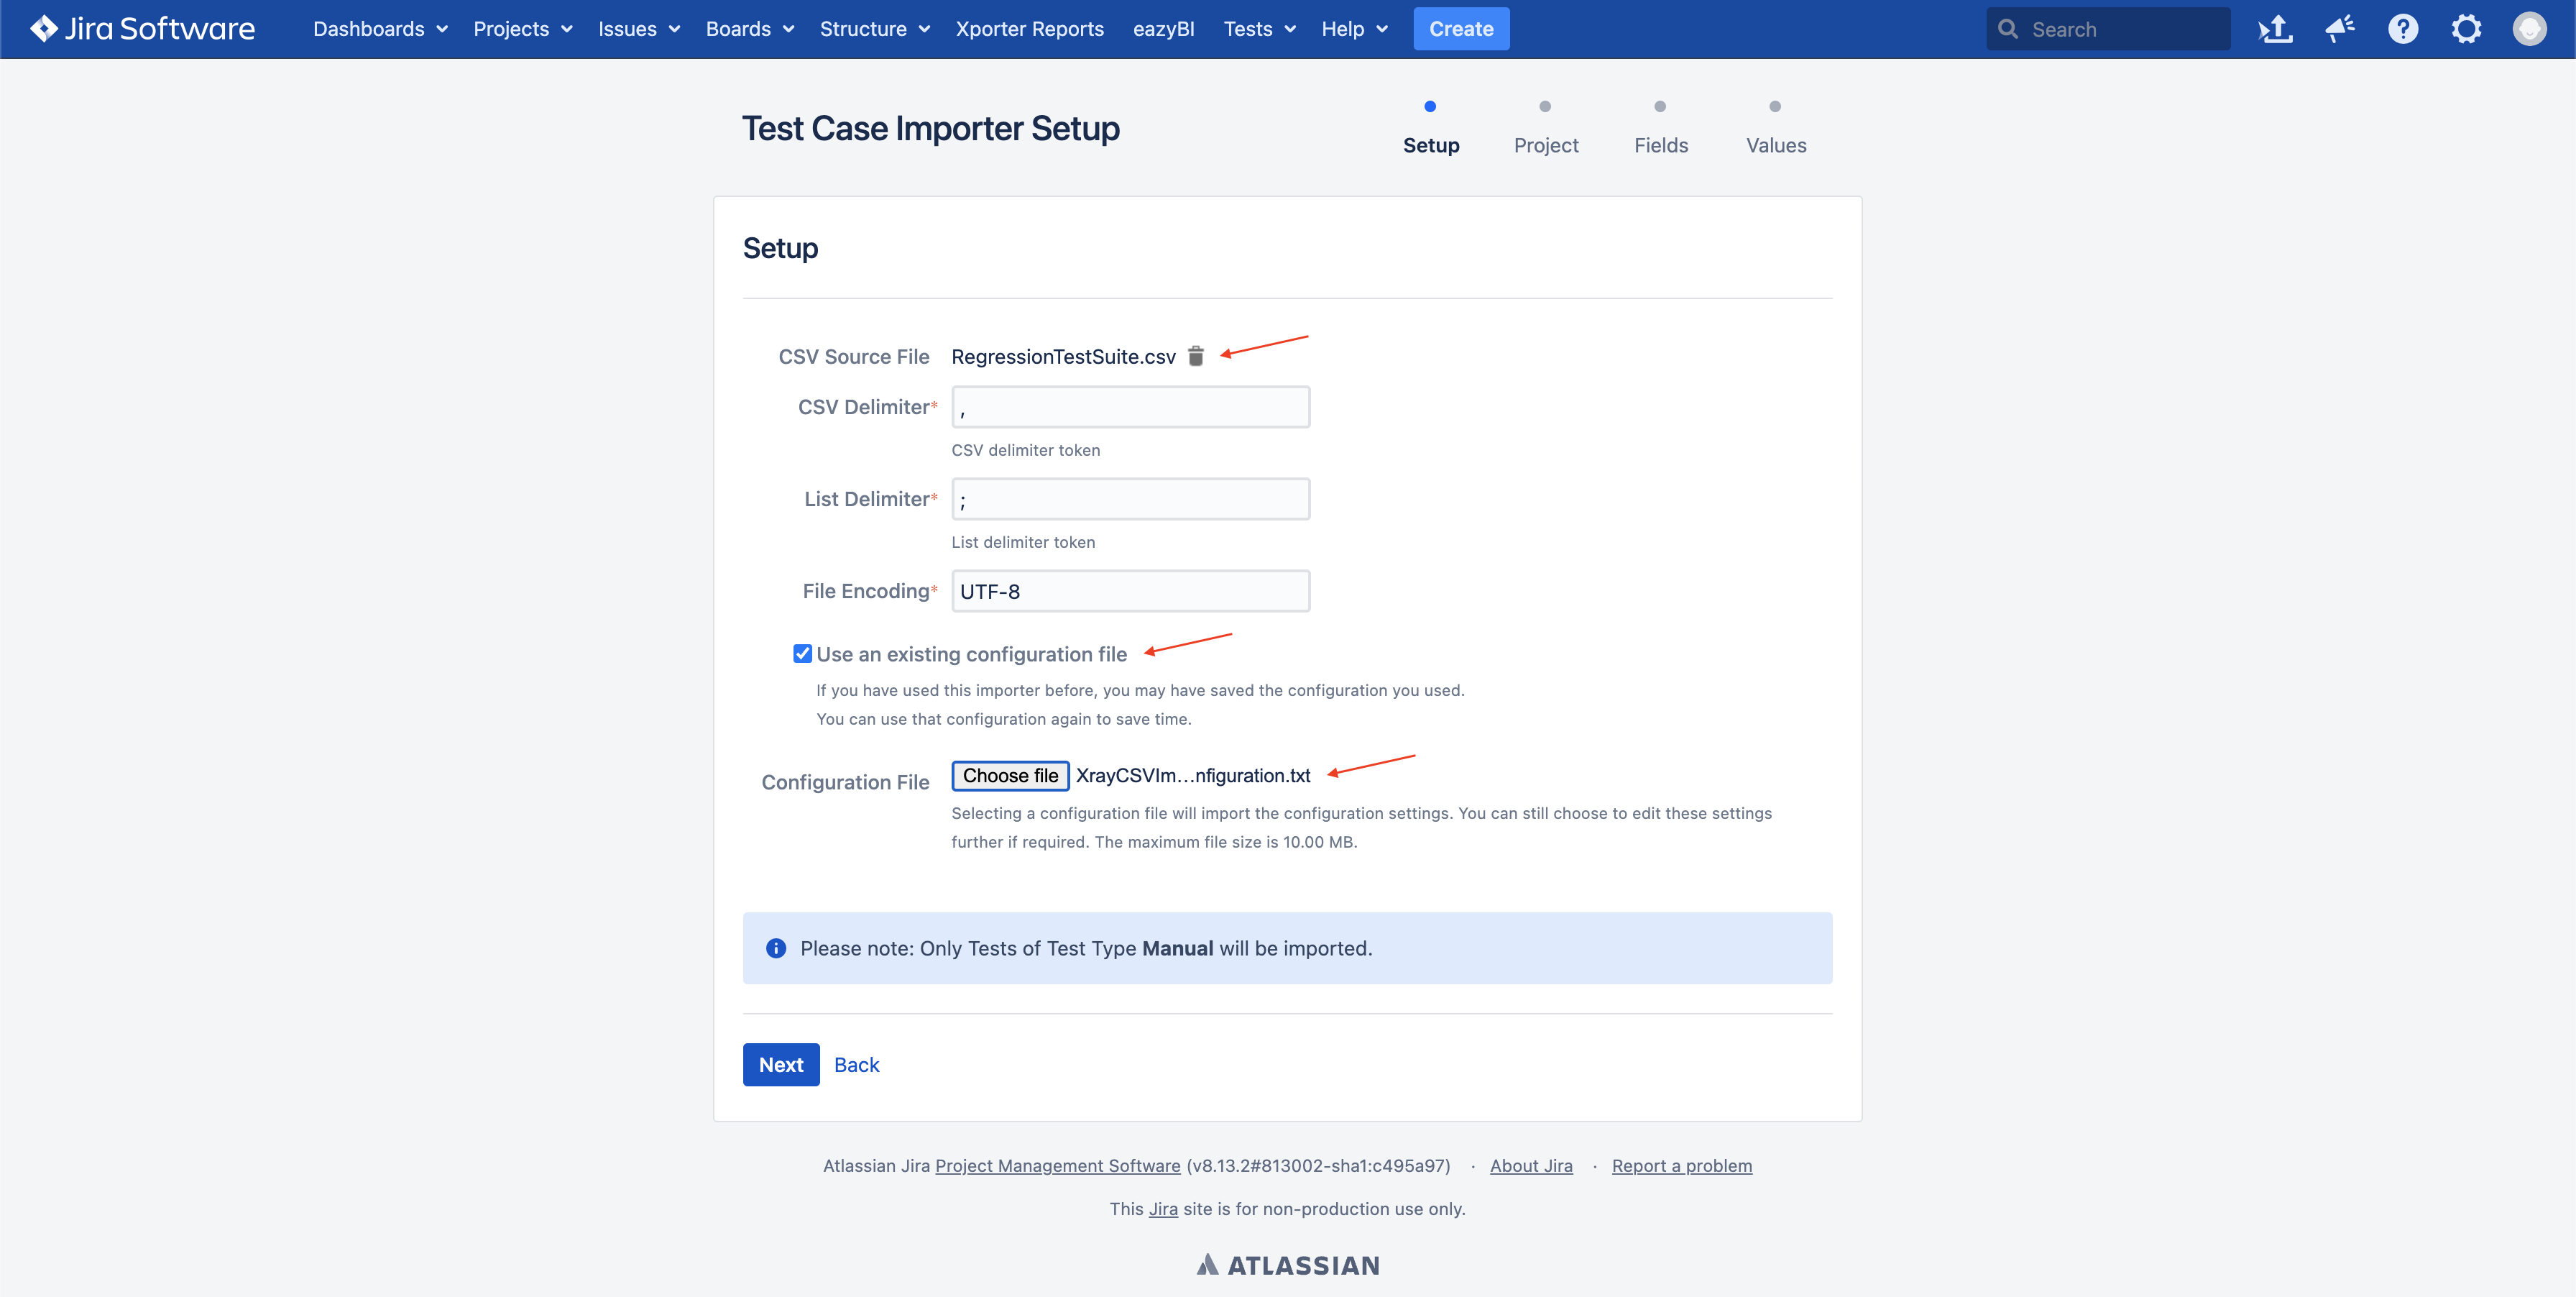Open the settings gear icon
The height and width of the screenshot is (1297, 2576).
point(2466,29)
